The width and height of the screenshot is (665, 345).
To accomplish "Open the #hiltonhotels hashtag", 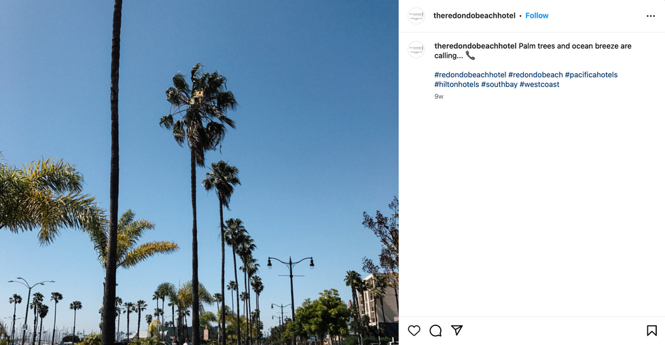I will (456, 85).
